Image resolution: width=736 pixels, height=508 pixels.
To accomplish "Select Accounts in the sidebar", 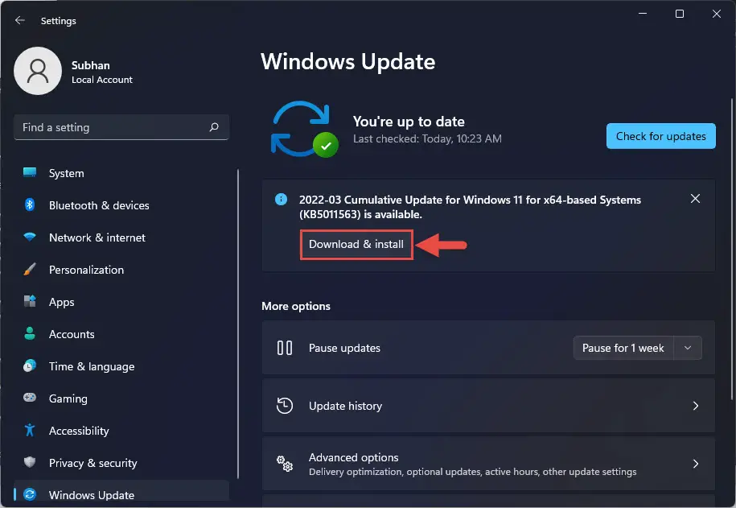I will [x=72, y=334].
